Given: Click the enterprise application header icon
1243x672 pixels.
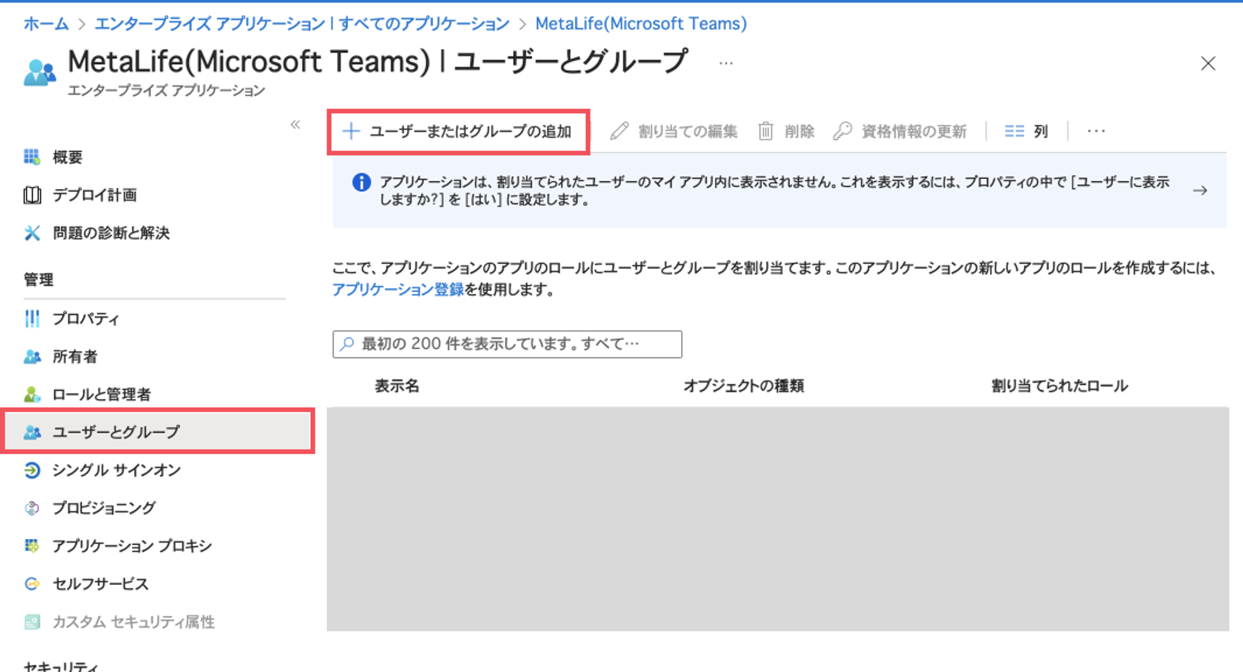Looking at the screenshot, I should point(40,73).
